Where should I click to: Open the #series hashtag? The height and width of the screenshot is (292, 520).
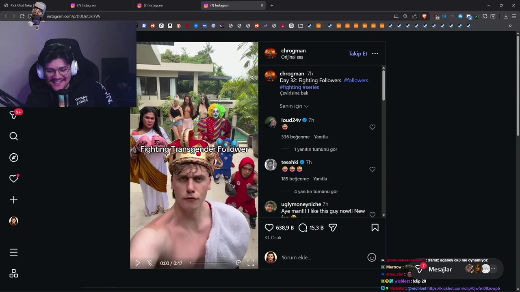tap(311, 87)
